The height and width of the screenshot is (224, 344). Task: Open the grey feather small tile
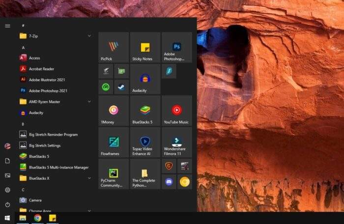(x=106, y=71)
